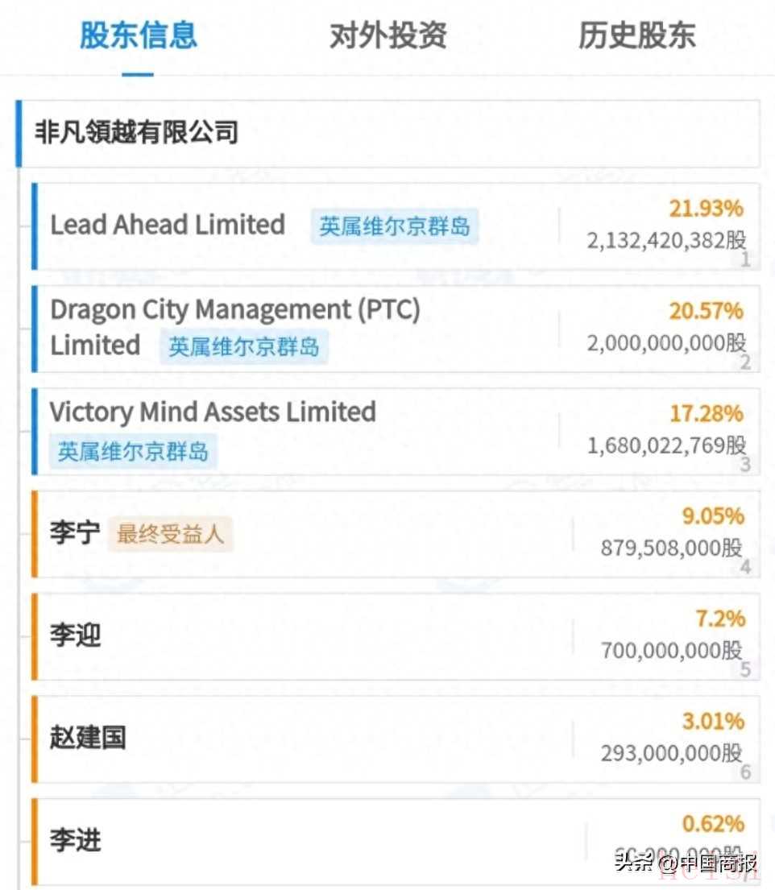Screen dimensions: 775x890
Task: Open Dragon City Management (PTC) Limited entry
Action: 396,329
